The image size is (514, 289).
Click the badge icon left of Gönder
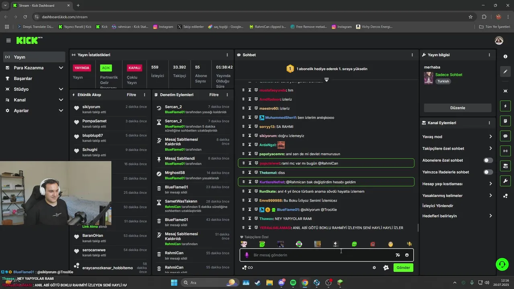[386, 268]
